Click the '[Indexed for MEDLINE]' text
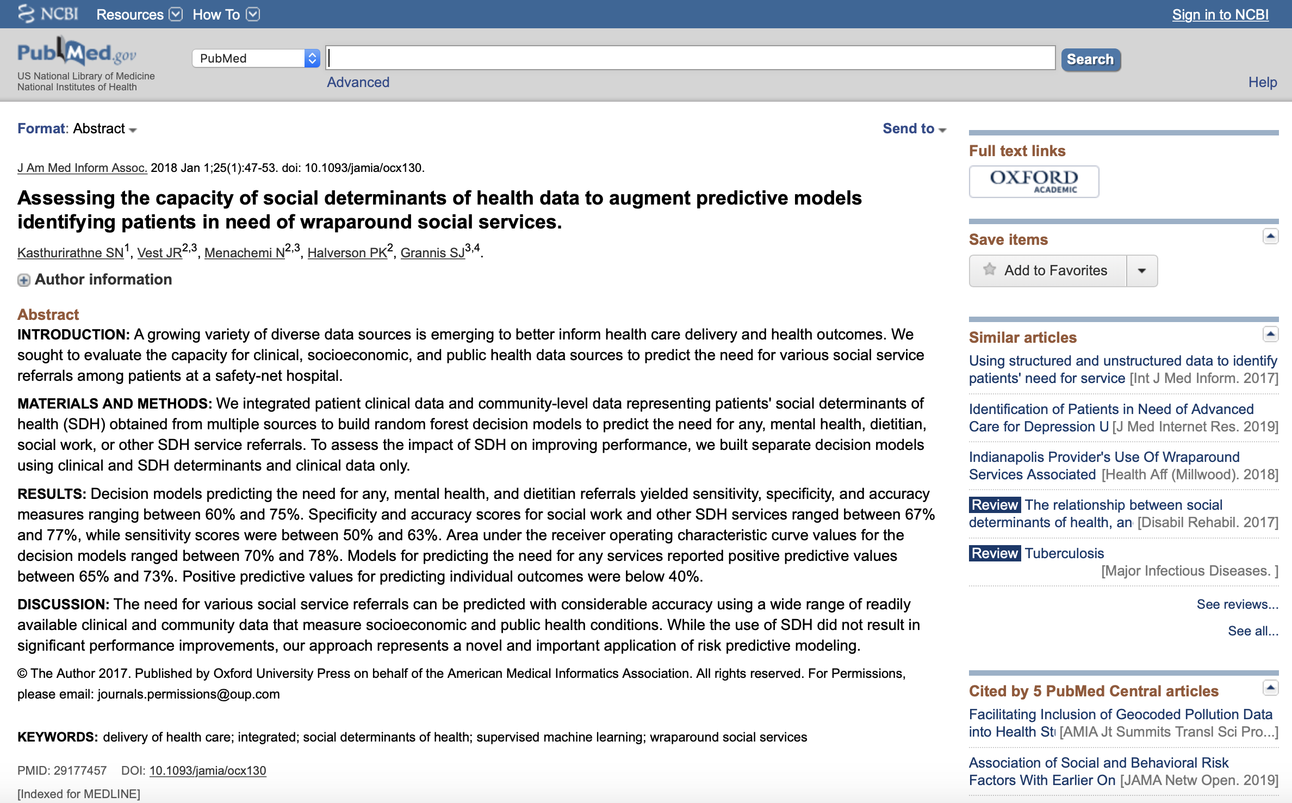The width and height of the screenshot is (1292, 803). pyautogui.click(x=79, y=794)
